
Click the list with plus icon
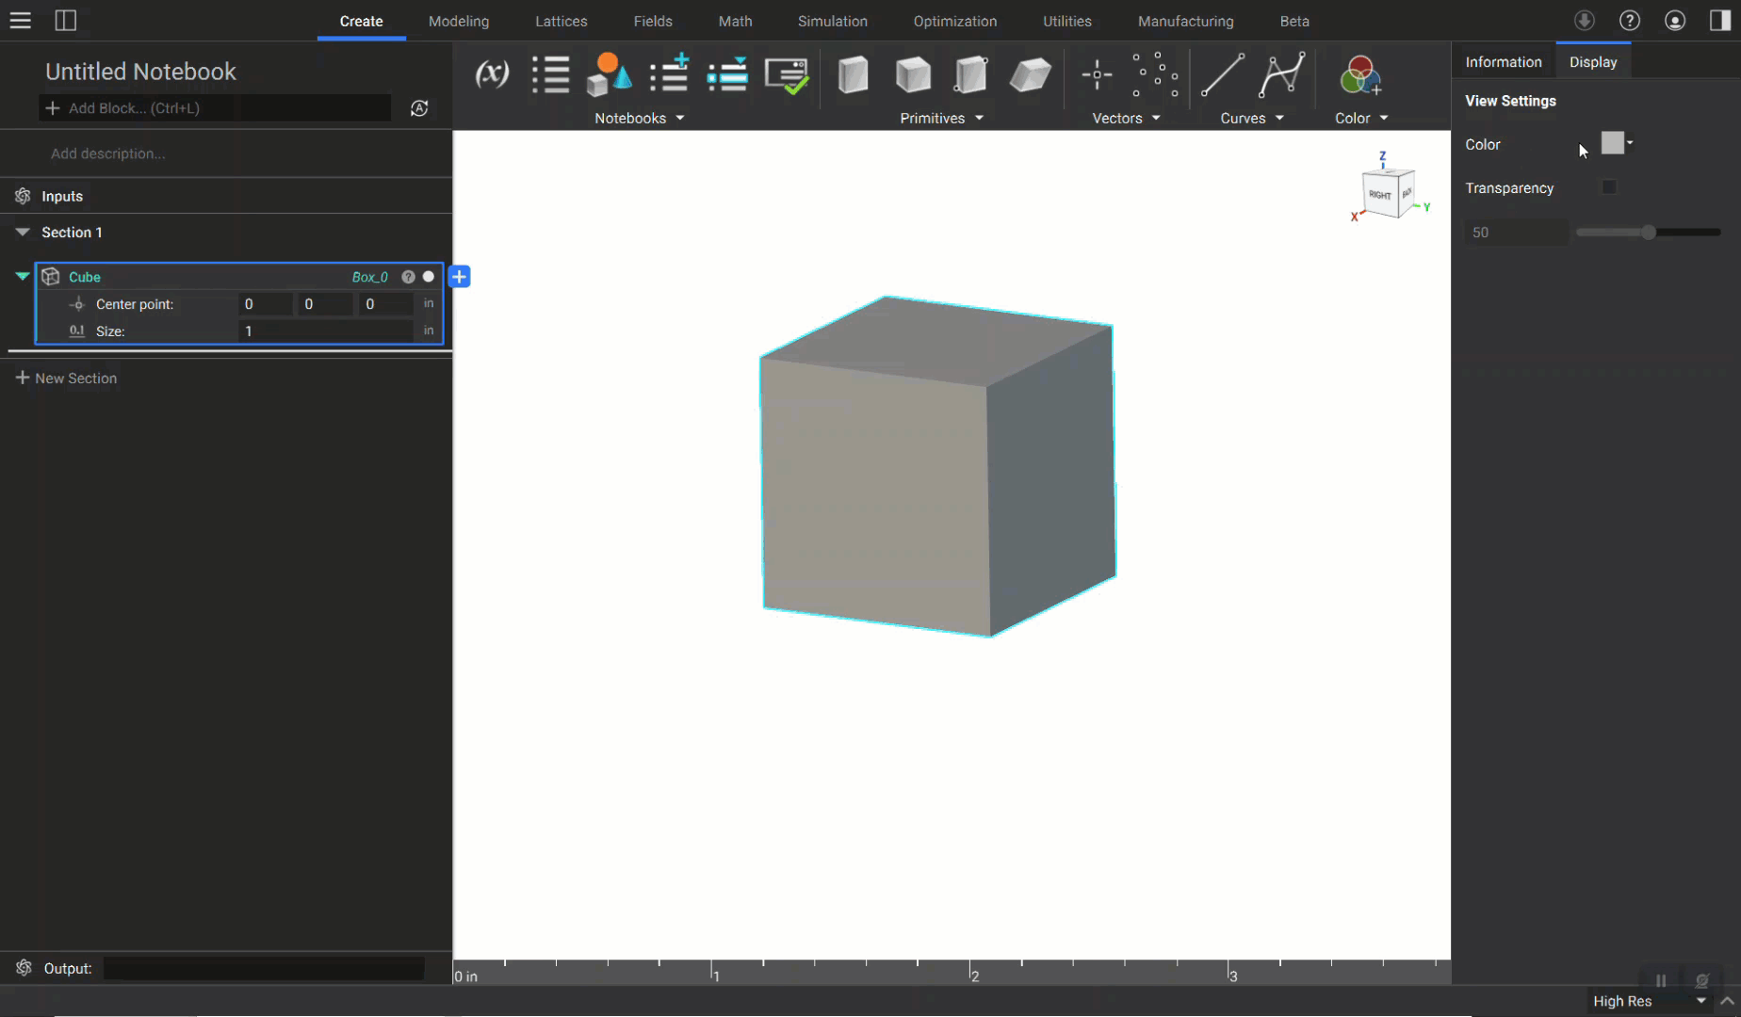tap(669, 74)
